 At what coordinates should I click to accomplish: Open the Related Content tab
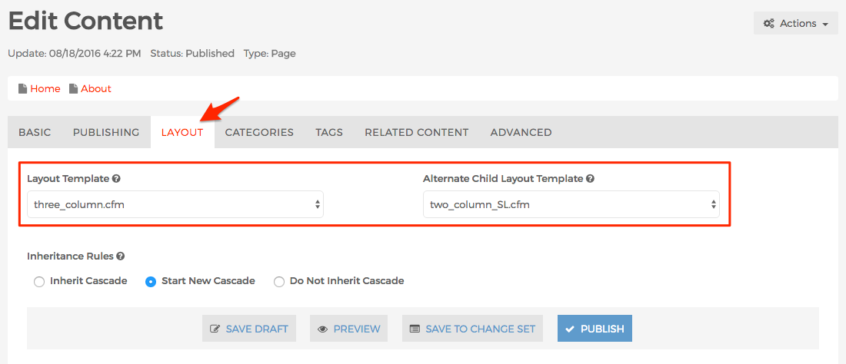417,132
